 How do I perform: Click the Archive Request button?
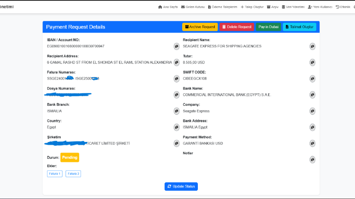click(200, 27)
